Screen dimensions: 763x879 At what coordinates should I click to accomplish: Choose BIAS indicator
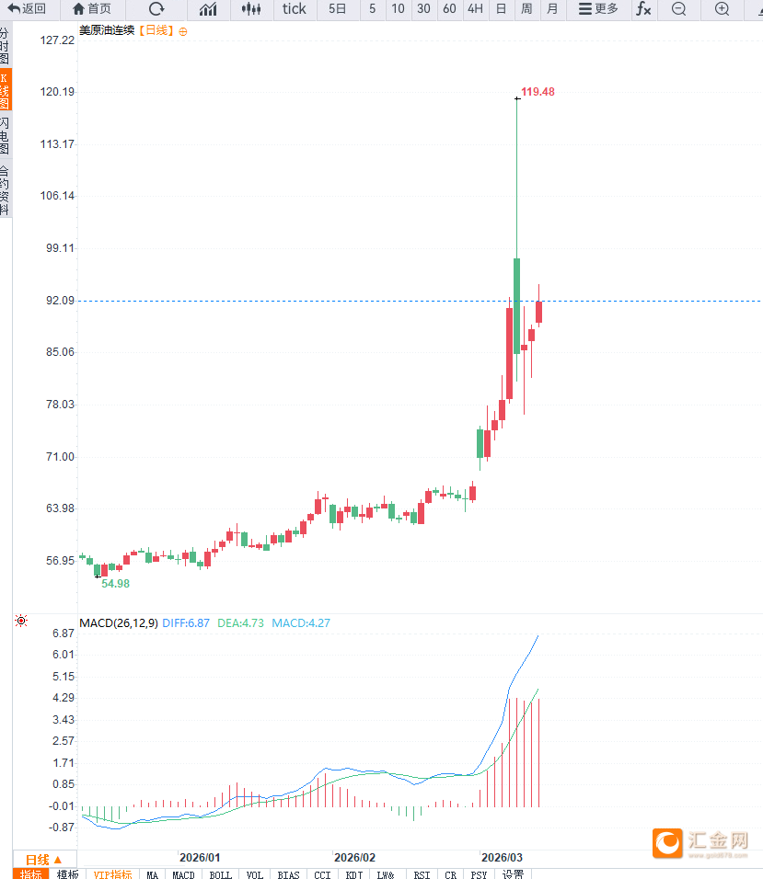(x=288, y=874)
